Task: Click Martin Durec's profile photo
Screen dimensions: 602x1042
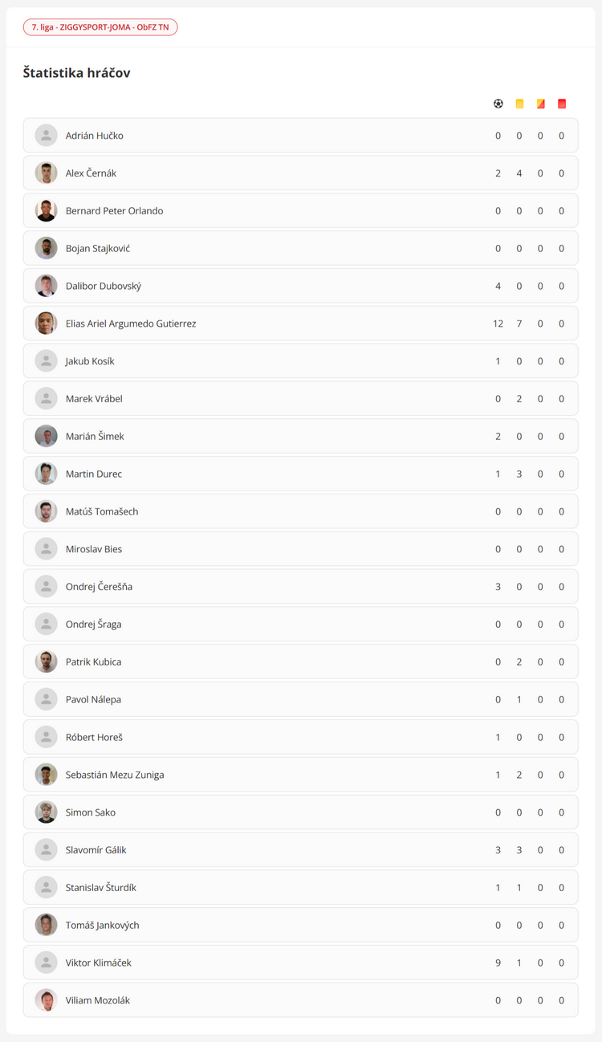Action: point(46,474)
